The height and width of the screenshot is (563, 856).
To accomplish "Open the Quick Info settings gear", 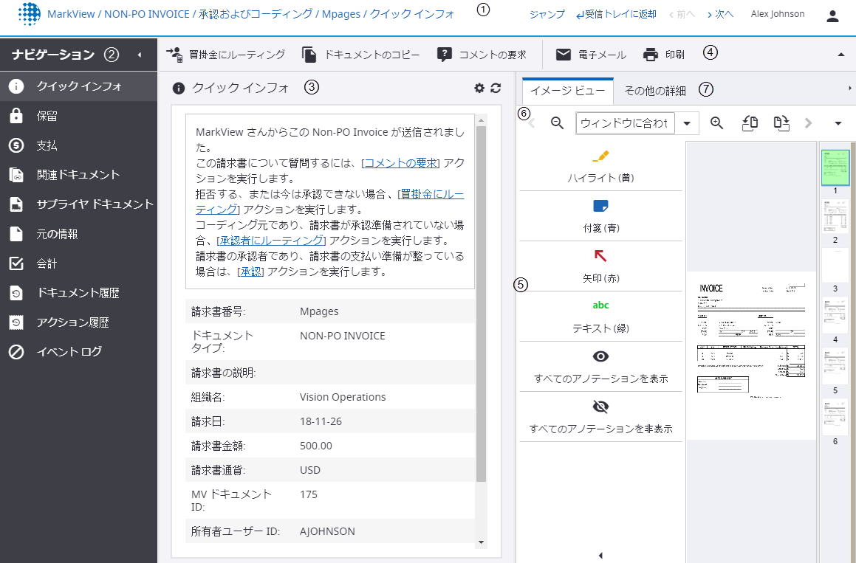I will point(480,87).
